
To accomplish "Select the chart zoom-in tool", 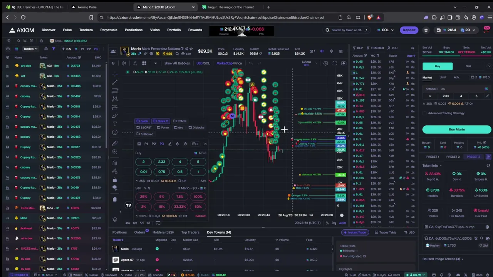I will pos(115,152).
